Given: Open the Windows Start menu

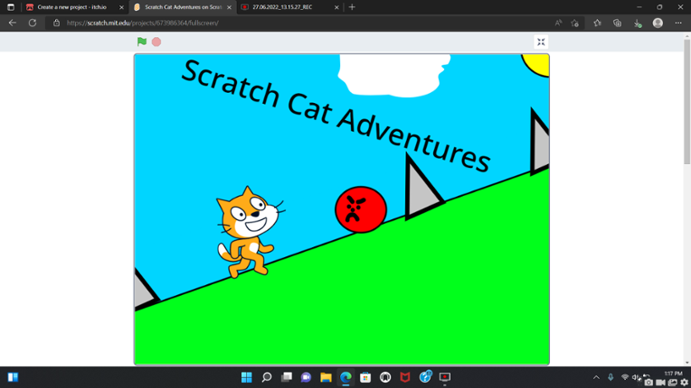Looking at the screenshot, I should [246, 377].
